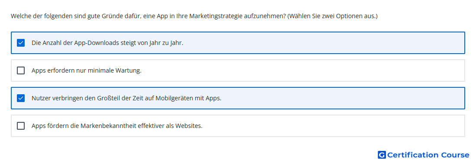Click the blue G logo icon
Screen dimensions: 476x163
382,155
